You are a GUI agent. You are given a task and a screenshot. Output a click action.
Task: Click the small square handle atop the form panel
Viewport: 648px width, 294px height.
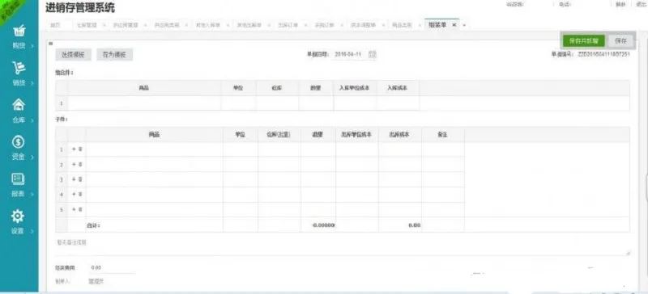pyautogui.click(x=50, y=44)
